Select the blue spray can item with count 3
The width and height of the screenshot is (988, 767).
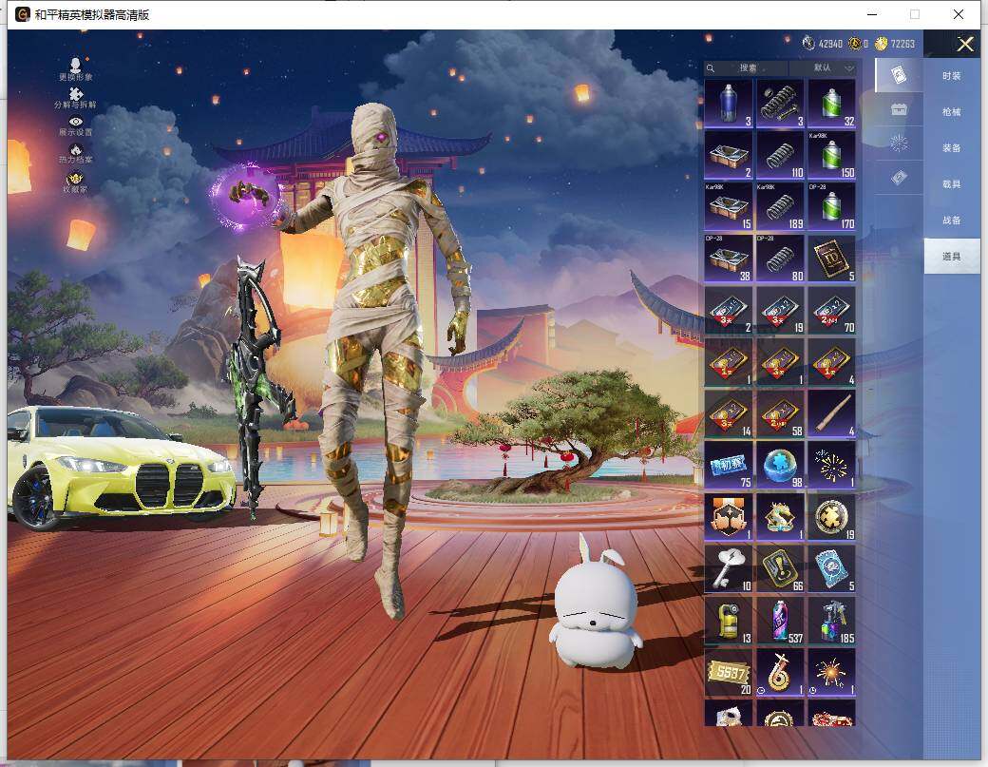click(729, 104)
